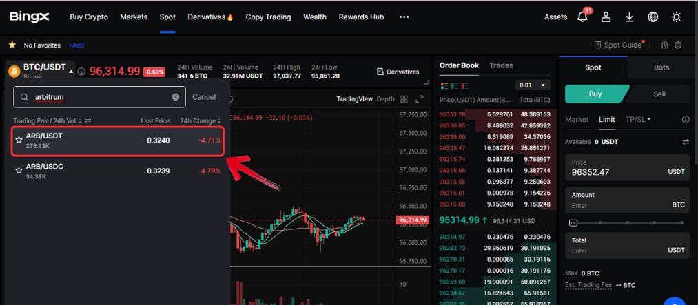Open Copy Trading menu
Screen dimensions: 698x305
coord(269,17)
